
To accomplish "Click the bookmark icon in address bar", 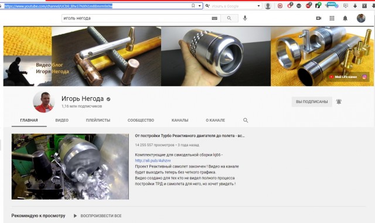I will [x=193, y=6].
